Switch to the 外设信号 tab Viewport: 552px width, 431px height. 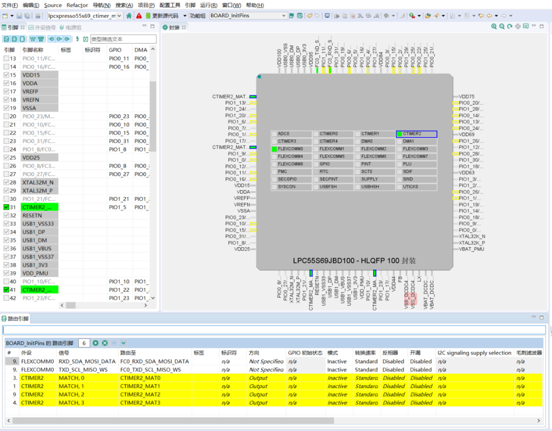(42, 27)
